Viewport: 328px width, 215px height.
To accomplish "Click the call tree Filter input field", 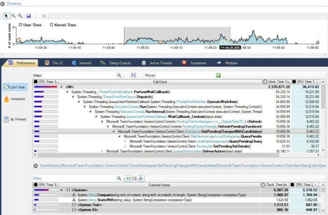I will (79, 75).
